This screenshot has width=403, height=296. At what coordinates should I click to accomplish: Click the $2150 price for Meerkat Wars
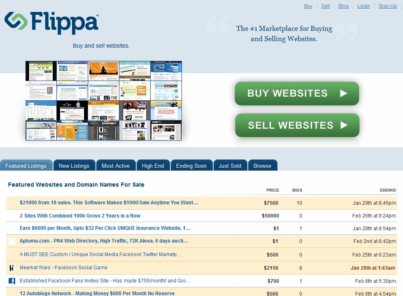(271, 268)
